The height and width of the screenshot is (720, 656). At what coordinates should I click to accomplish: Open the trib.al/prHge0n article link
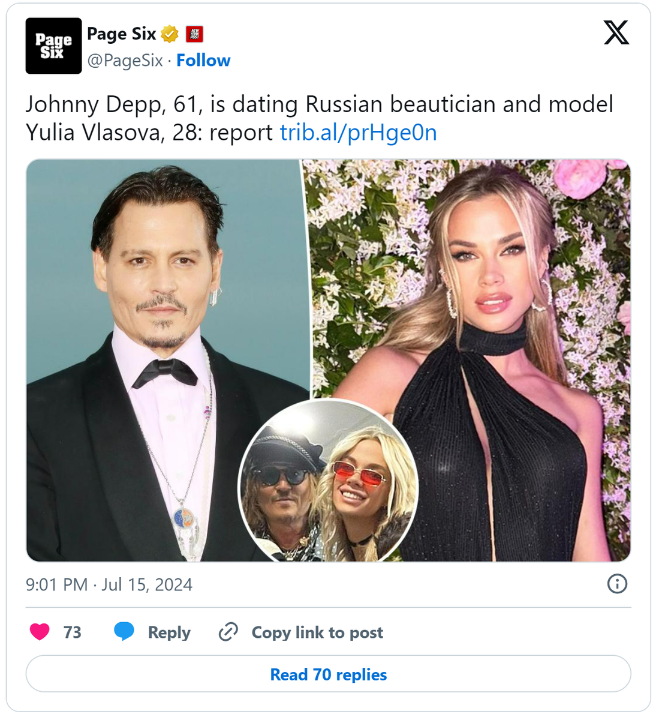[359, 133]
